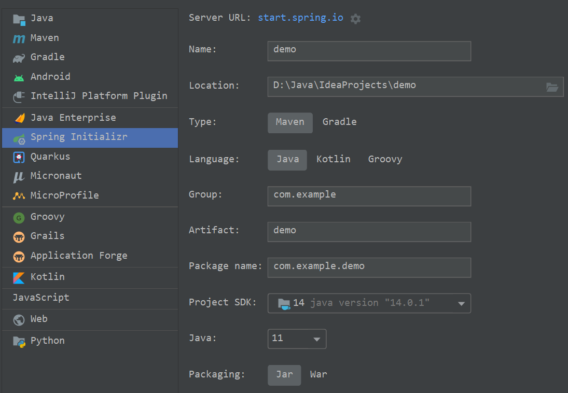
Task: Choose Groovy as language
Action: [385, 159]
